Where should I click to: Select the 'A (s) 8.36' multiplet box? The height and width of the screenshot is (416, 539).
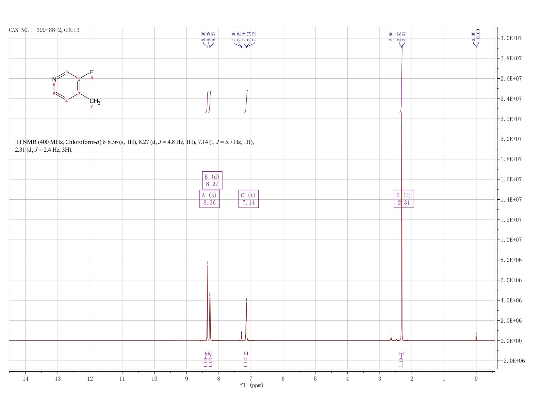coord(209,199)
